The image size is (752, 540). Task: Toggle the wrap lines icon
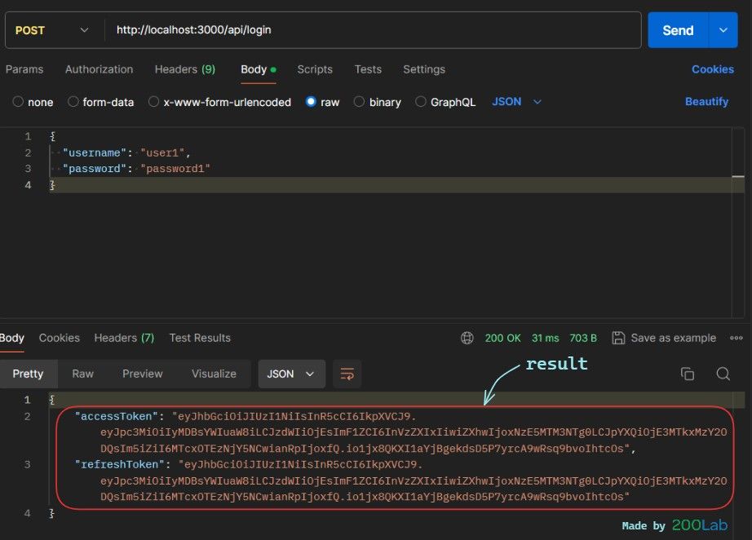[x=347, y=374]
